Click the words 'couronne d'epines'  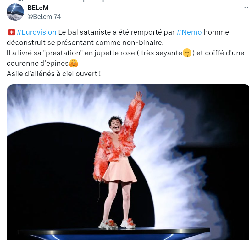tap(37, 64)
